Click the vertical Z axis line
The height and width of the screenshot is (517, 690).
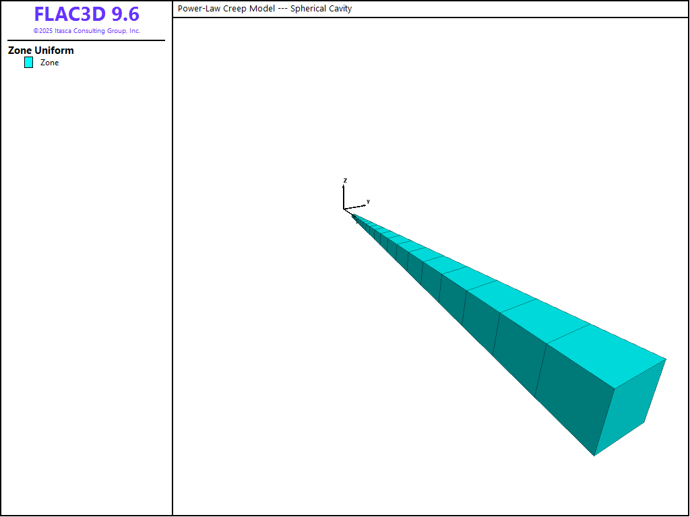(x=344, y=197)
